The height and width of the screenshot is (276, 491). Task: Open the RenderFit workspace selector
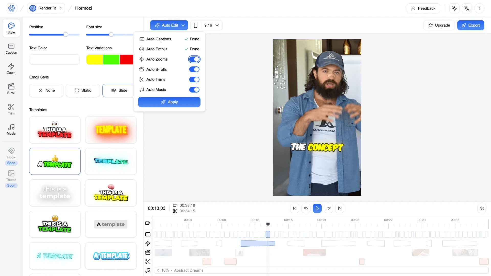(x=46, y=8)
